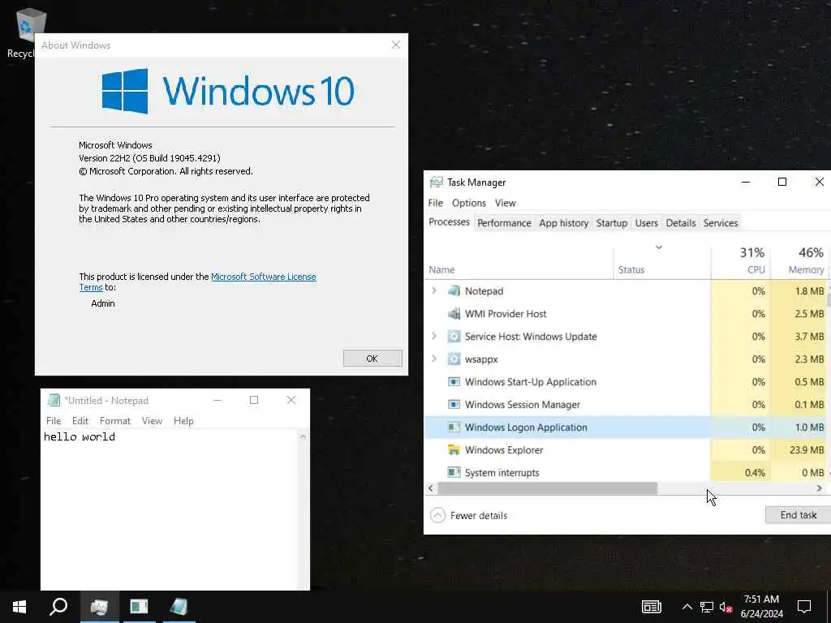Image resolution: width=831 pixels, height=623 pixels.
Task: Open the taskbar search icon
Action: point(58,607)
